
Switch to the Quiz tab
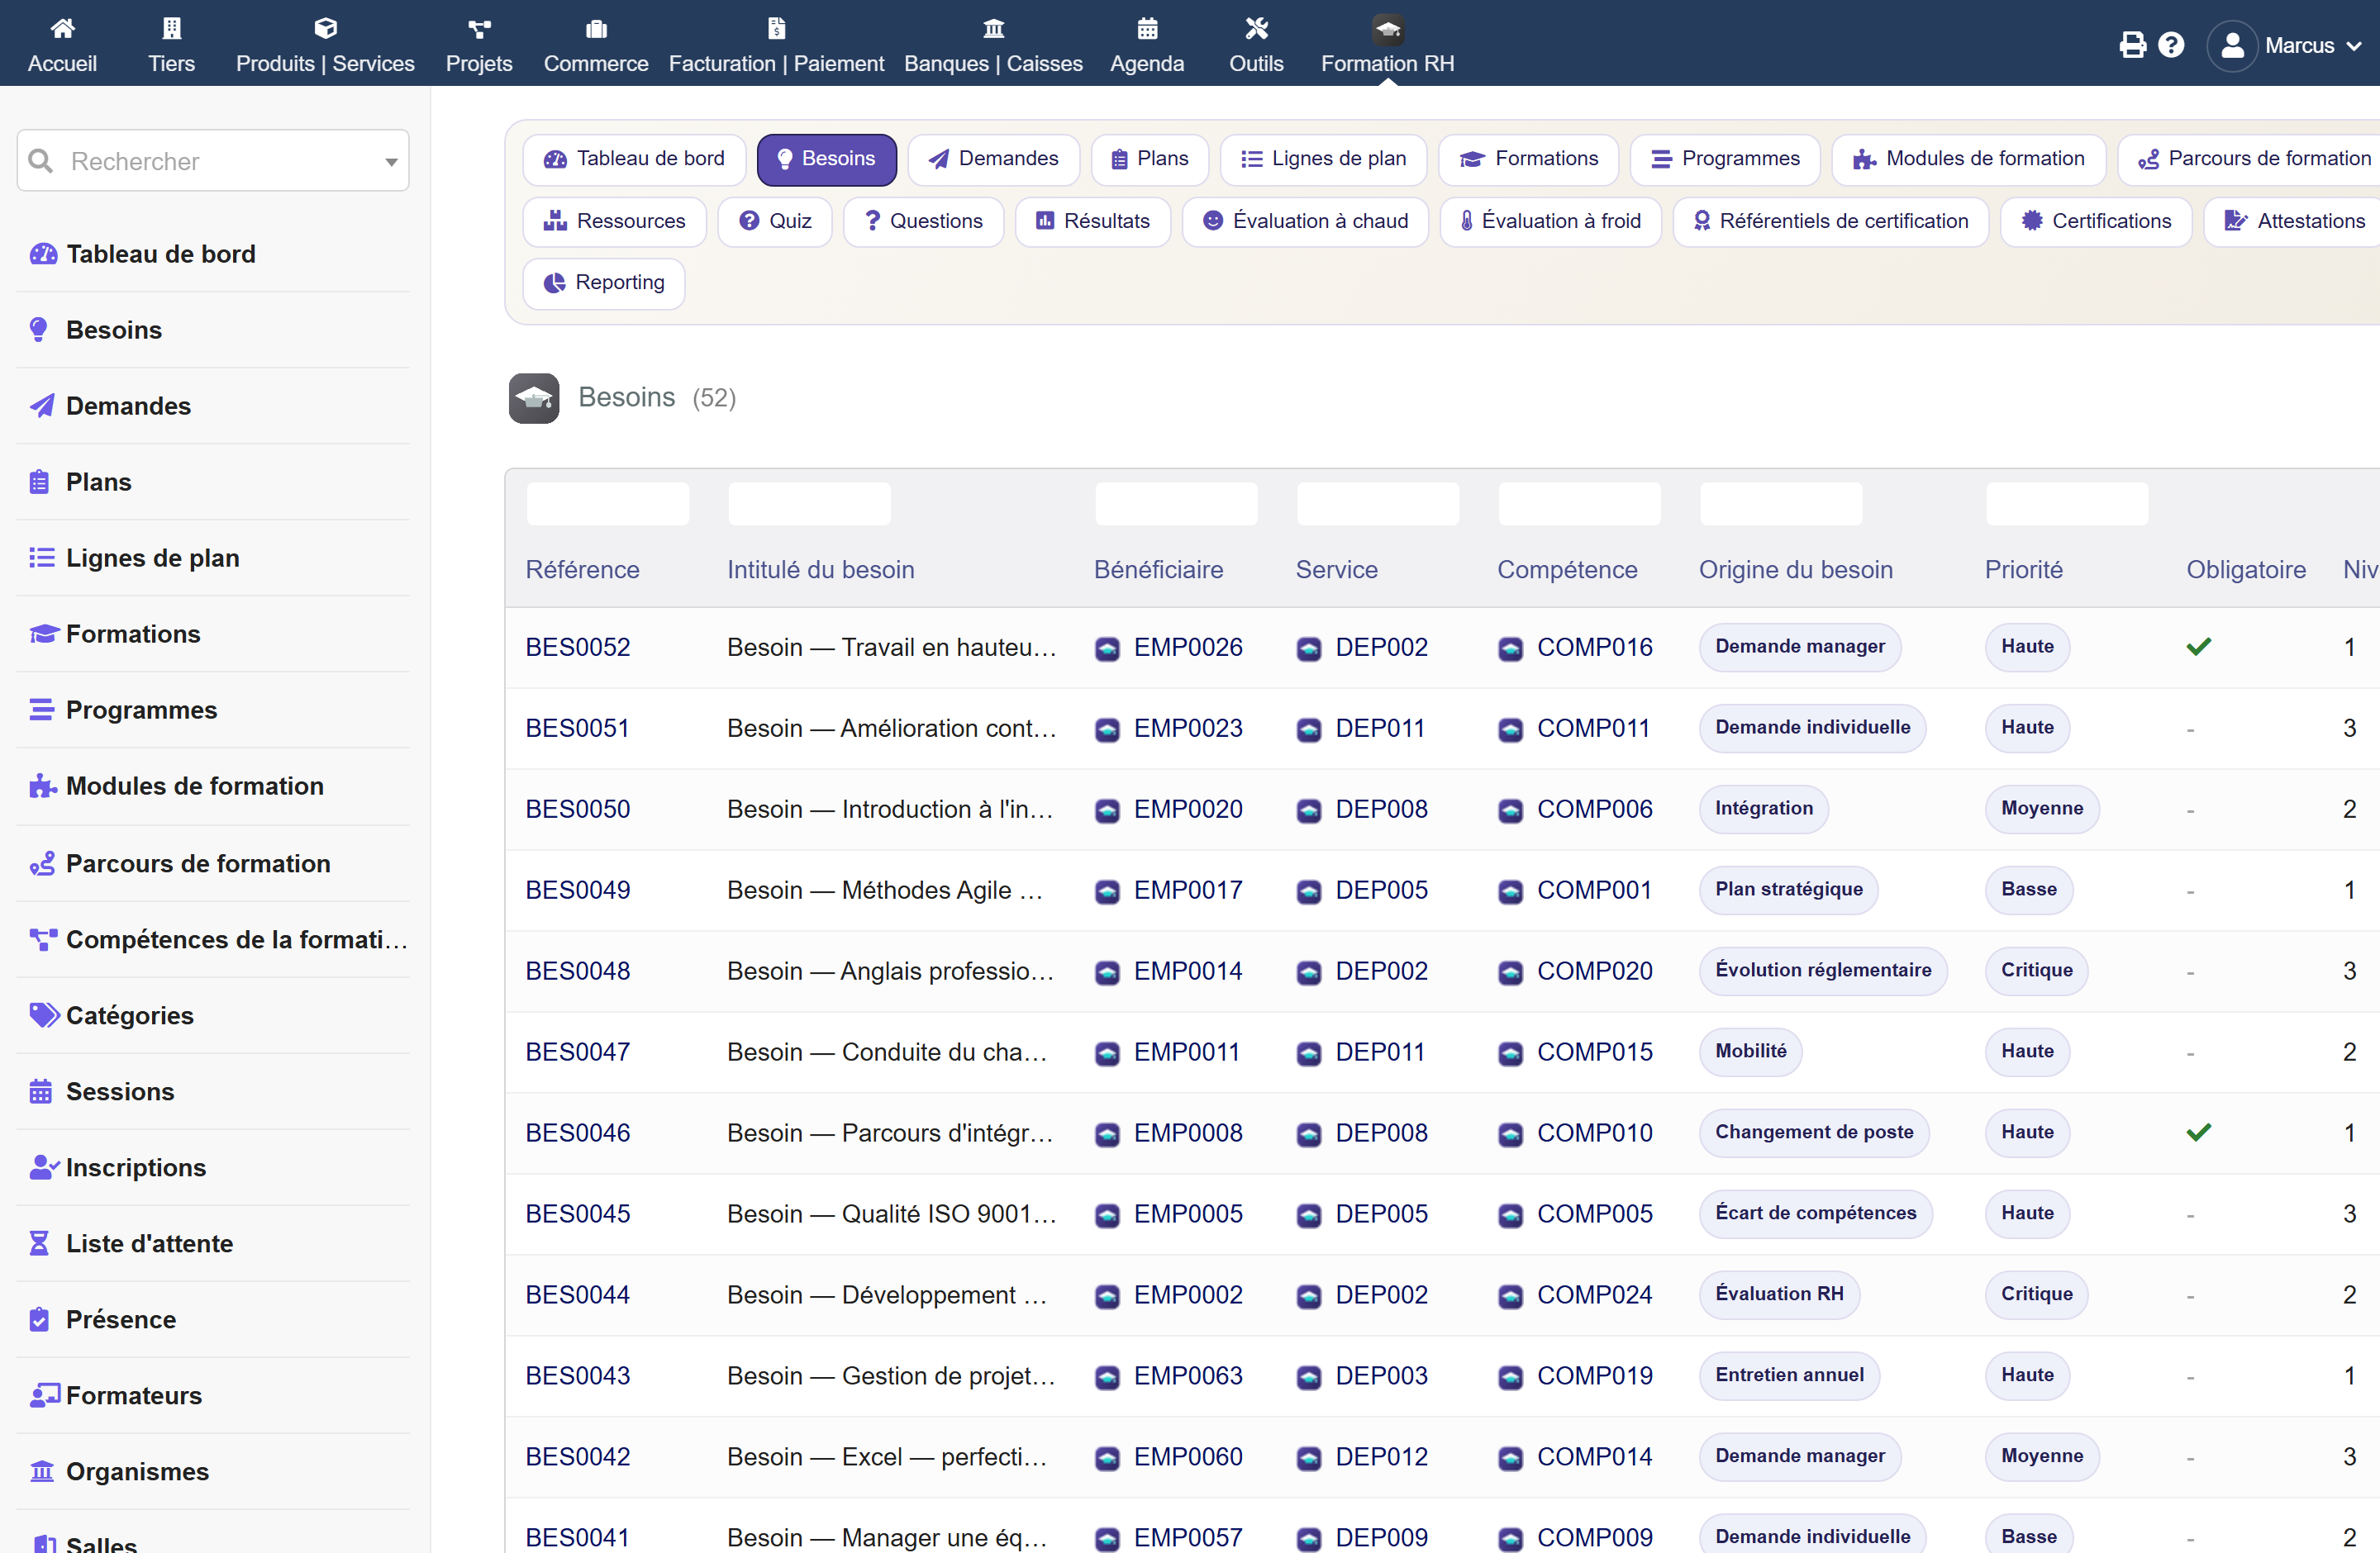[x=775, y=221]
